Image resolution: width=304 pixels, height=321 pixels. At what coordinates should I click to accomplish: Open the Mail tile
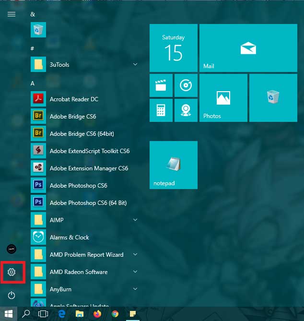click(x=223, y=48)
